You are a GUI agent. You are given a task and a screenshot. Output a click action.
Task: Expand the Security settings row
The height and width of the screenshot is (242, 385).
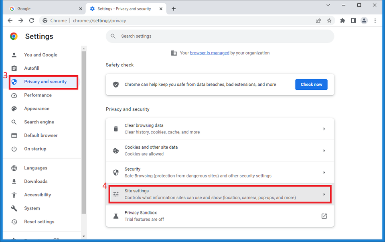pyautogui.click(x=324, y=172)
